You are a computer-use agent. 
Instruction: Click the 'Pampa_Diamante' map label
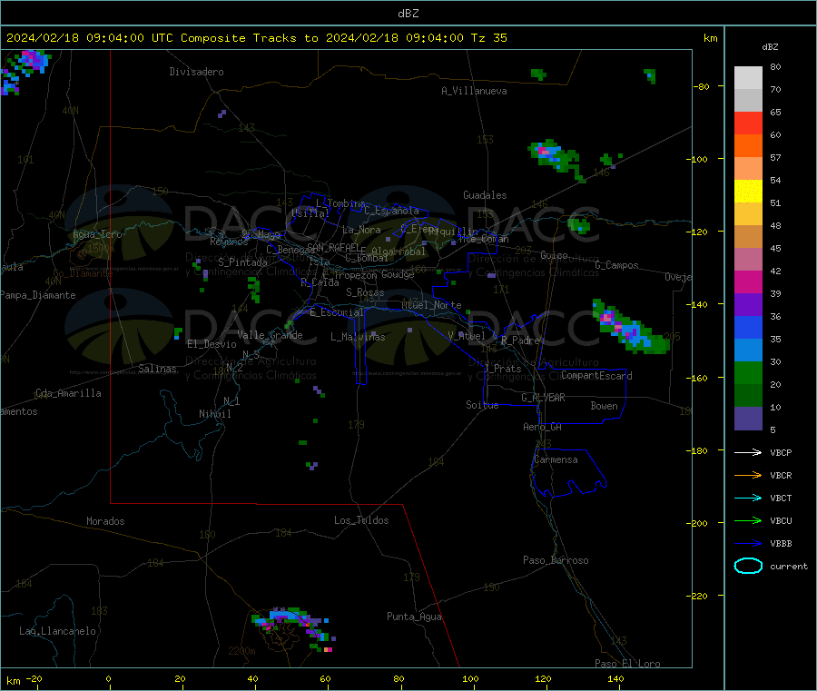pos(38,295)
